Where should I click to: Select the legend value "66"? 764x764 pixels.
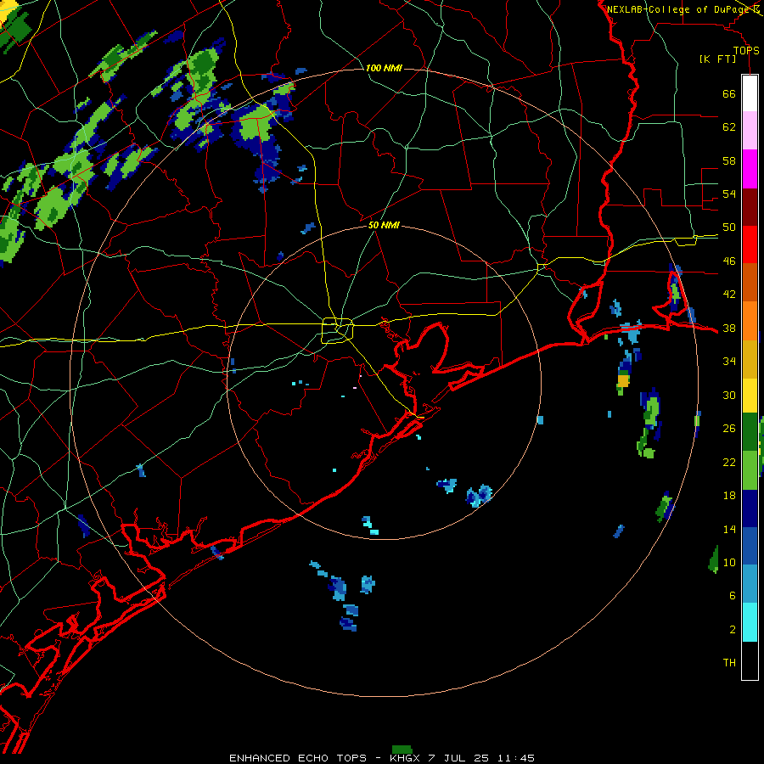point(729,94)
